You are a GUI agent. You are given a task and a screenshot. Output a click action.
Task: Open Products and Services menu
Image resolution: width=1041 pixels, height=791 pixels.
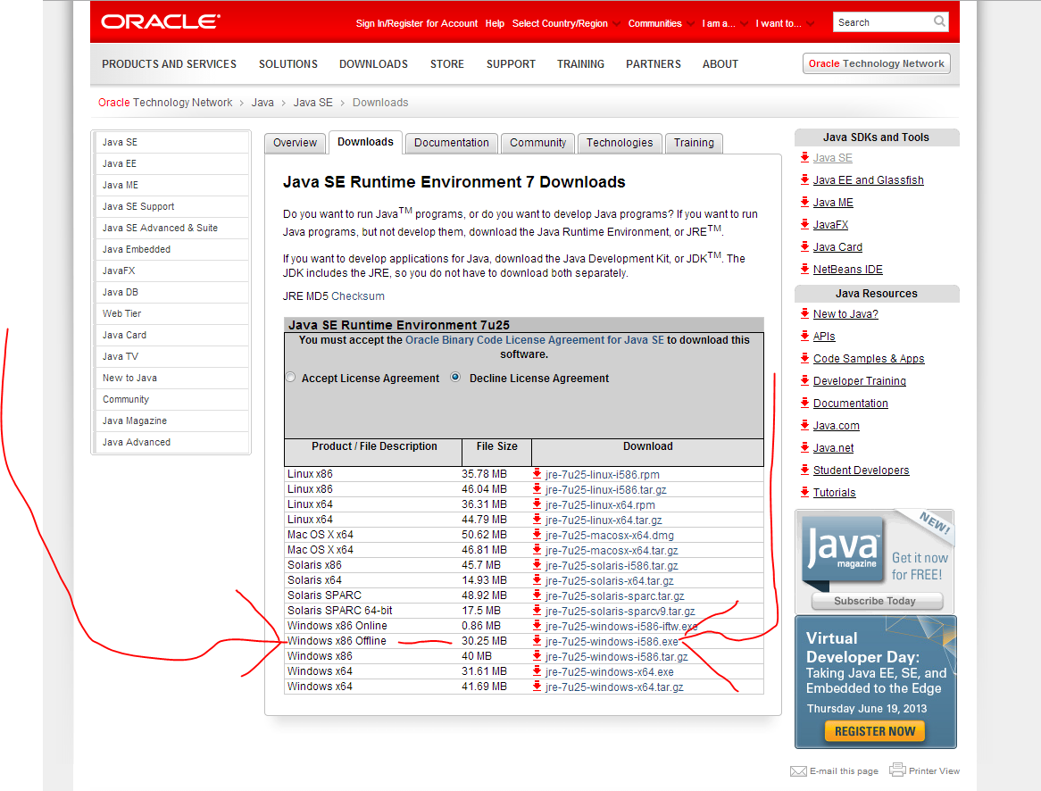[170, 63]
